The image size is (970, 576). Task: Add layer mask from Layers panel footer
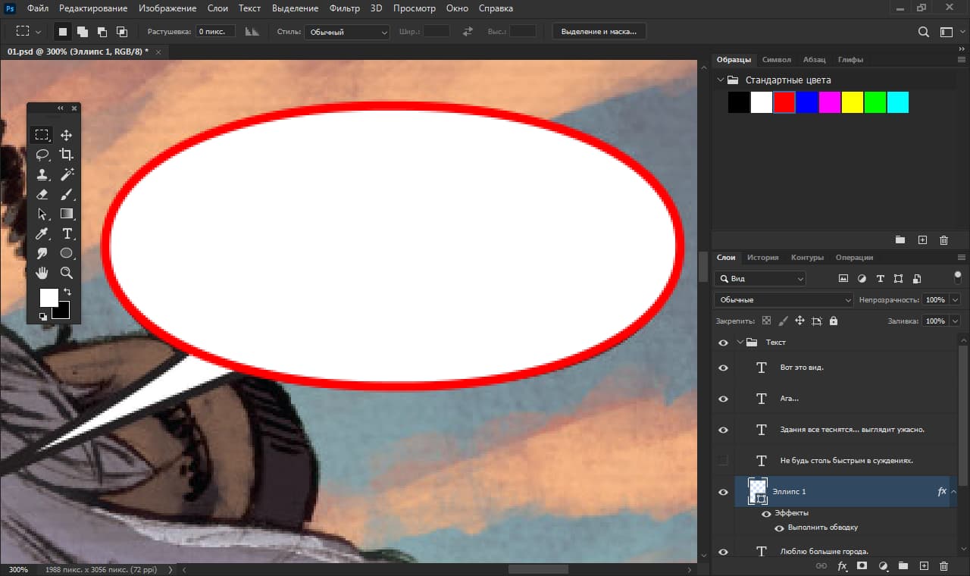point(862,566)
